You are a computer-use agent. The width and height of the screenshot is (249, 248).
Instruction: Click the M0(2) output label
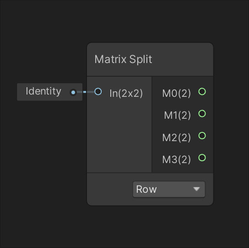176,93
